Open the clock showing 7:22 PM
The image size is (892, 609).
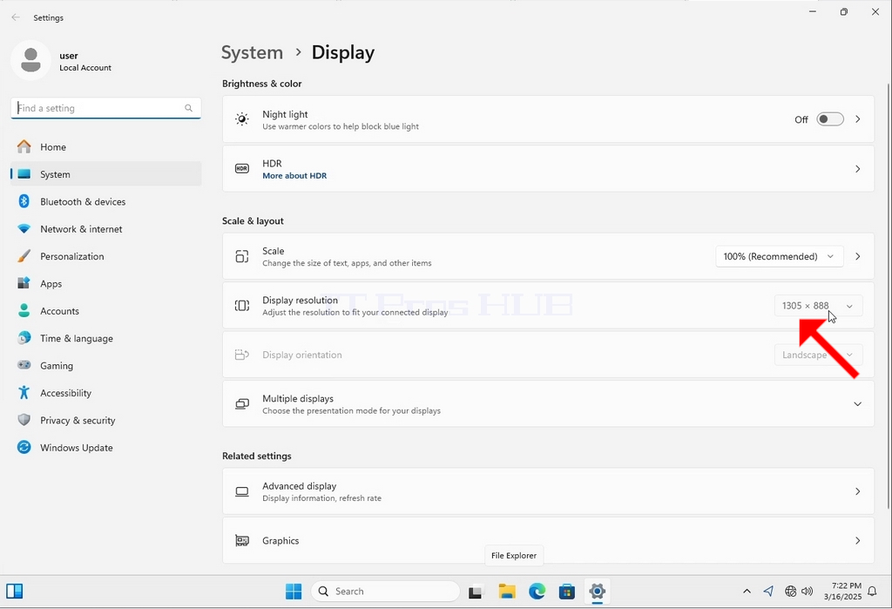click(x=843, y=592)
